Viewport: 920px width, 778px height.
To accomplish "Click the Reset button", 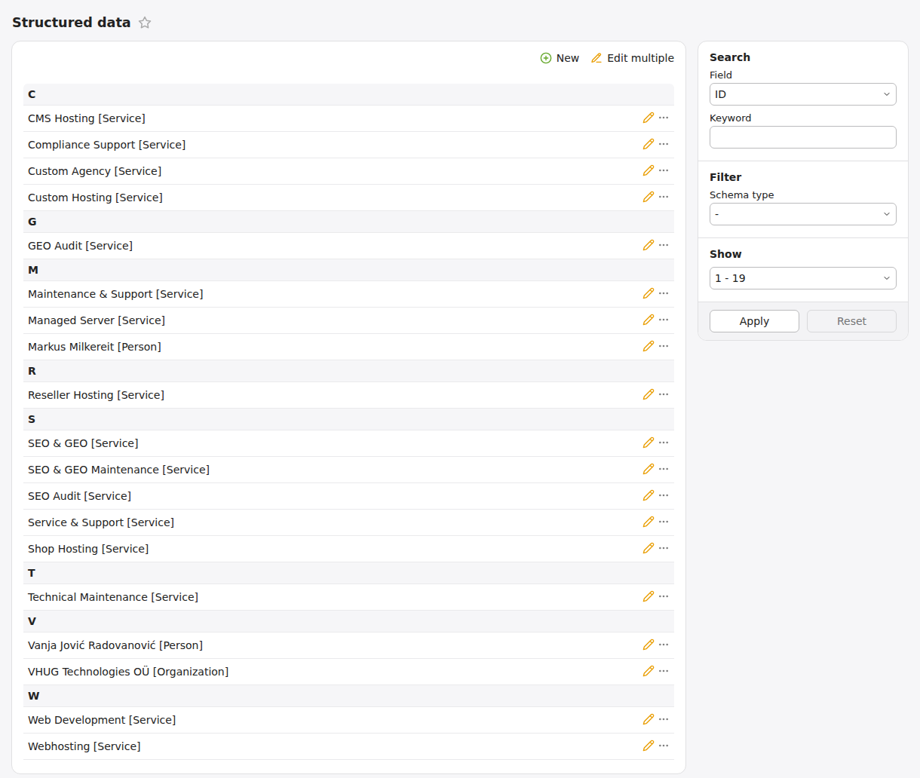I will click(851, 321).
